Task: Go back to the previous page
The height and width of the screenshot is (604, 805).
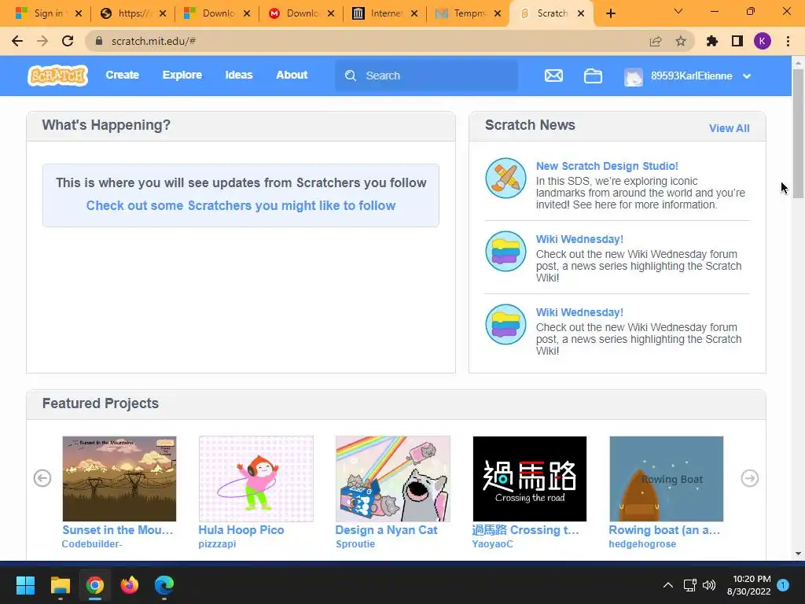Action: [x=17, y=41]
